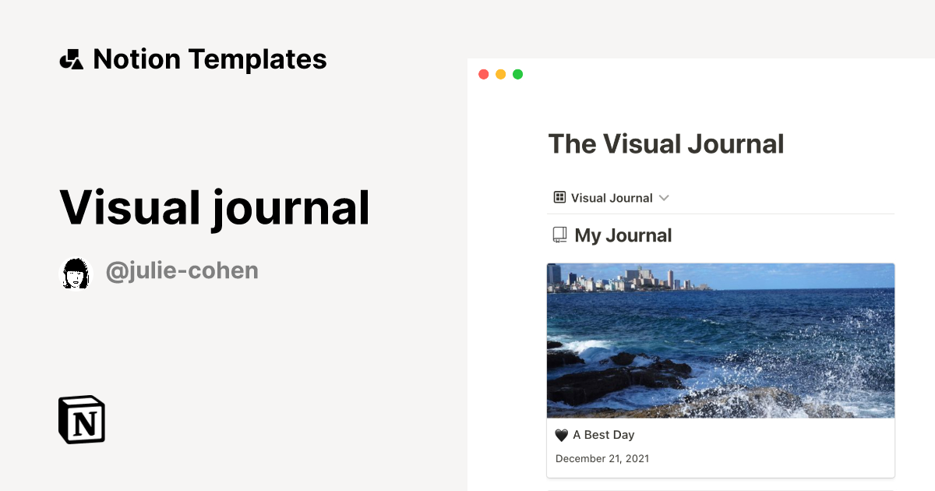The width and height of the screenshot is (935, 491).
Task: Click the page title The Visual Journal
Action: click(666, 143)
